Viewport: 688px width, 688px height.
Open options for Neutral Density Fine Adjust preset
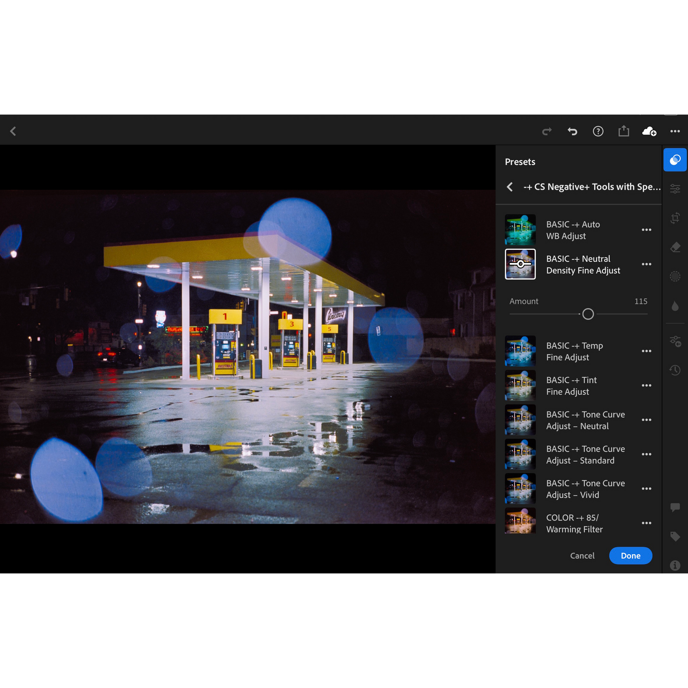pyautogui.click(x=647, y=264)
